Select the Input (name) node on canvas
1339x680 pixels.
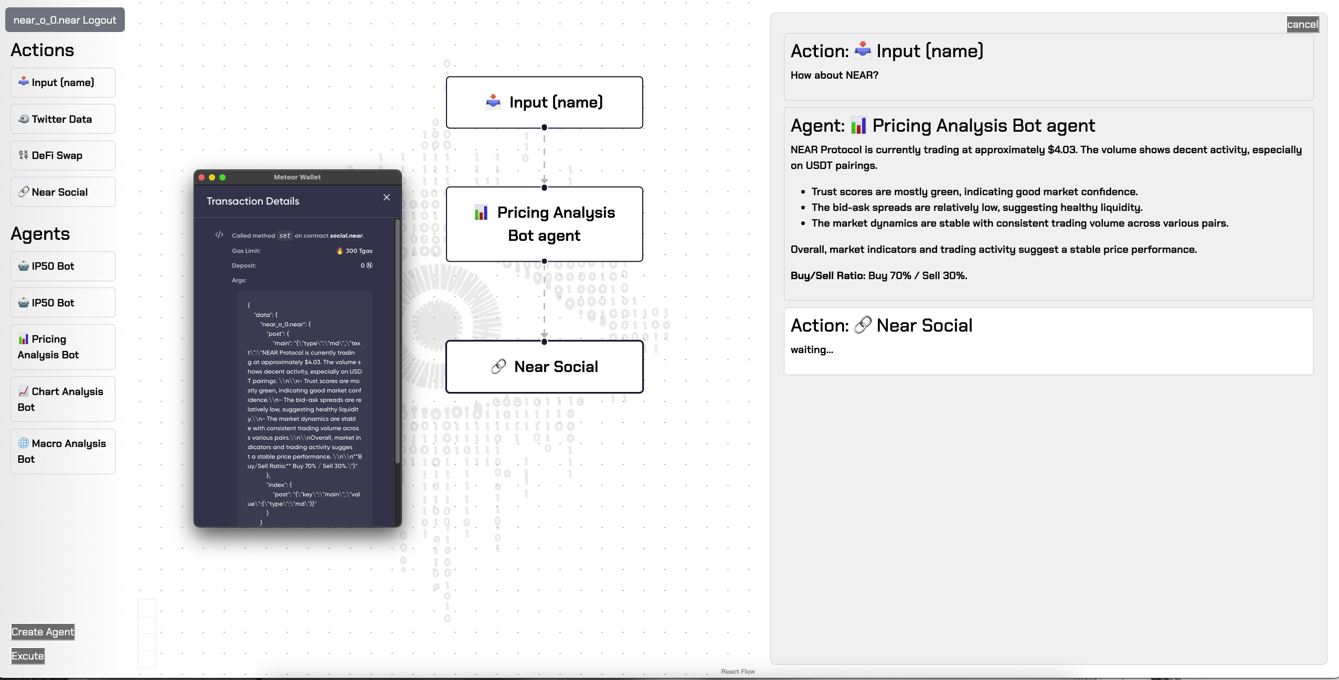544,102
